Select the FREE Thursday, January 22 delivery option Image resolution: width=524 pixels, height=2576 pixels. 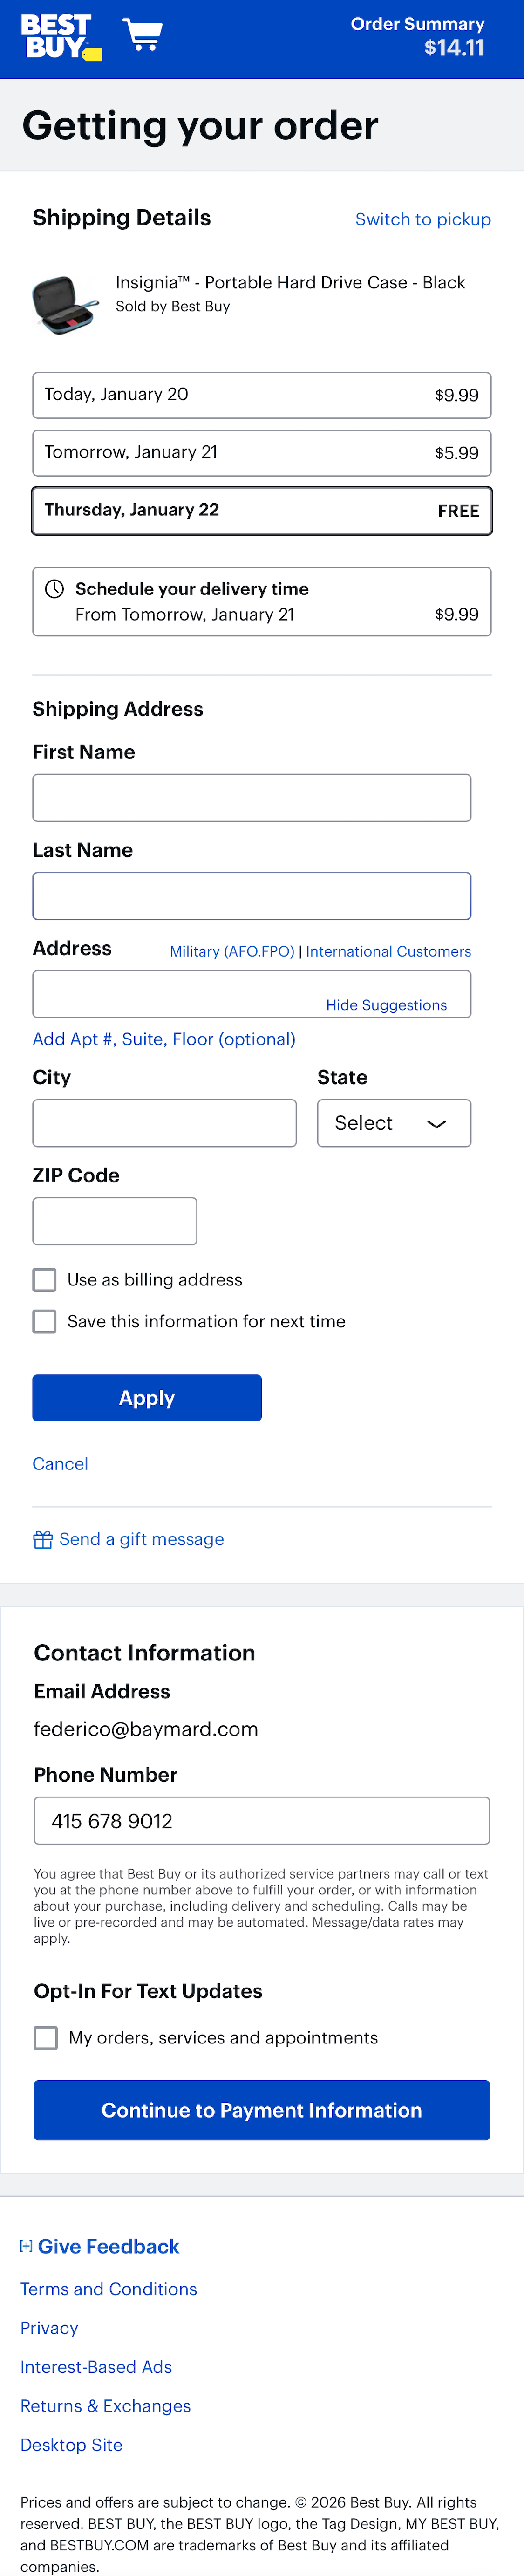point(262,510)
